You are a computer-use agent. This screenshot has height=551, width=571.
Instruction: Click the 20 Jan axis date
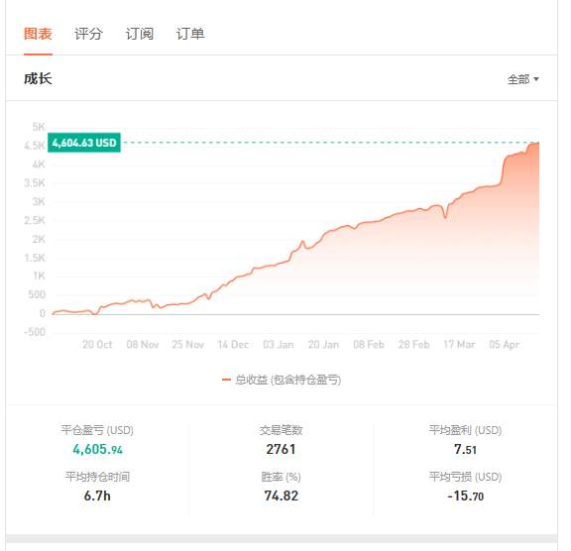pyautogui.click(x=323, y=344)
